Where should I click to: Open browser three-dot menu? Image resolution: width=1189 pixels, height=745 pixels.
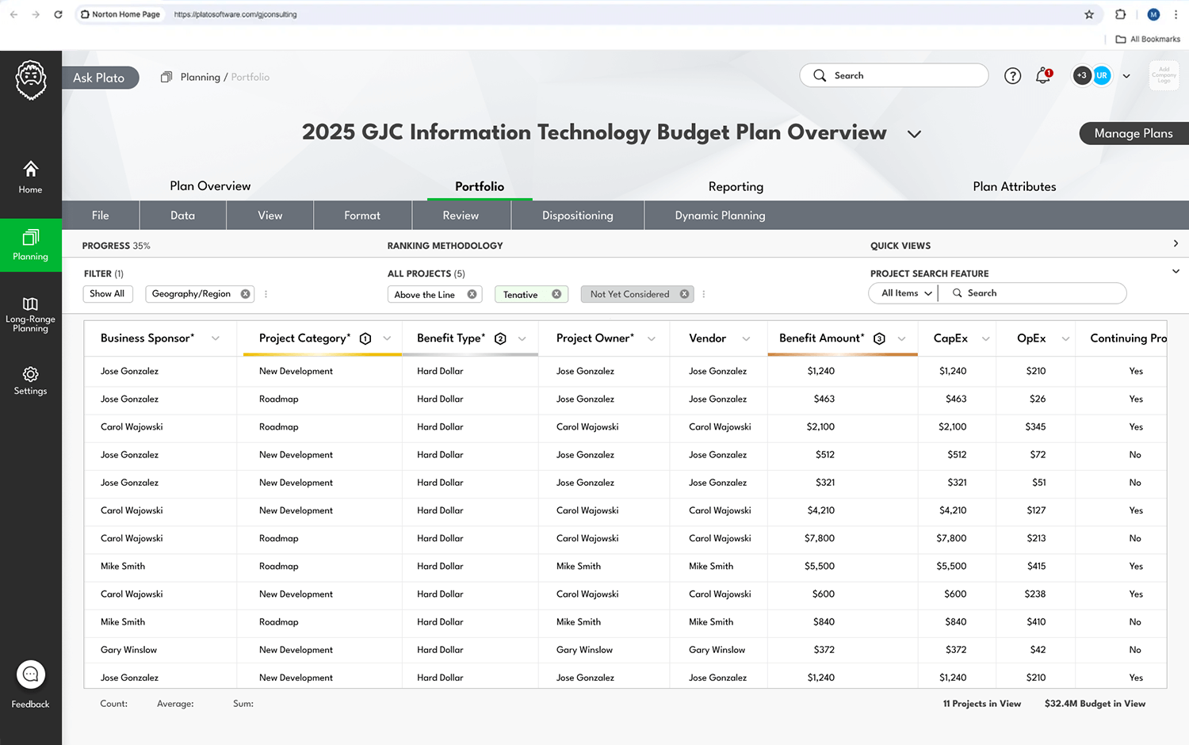(x=1176, y=14)
